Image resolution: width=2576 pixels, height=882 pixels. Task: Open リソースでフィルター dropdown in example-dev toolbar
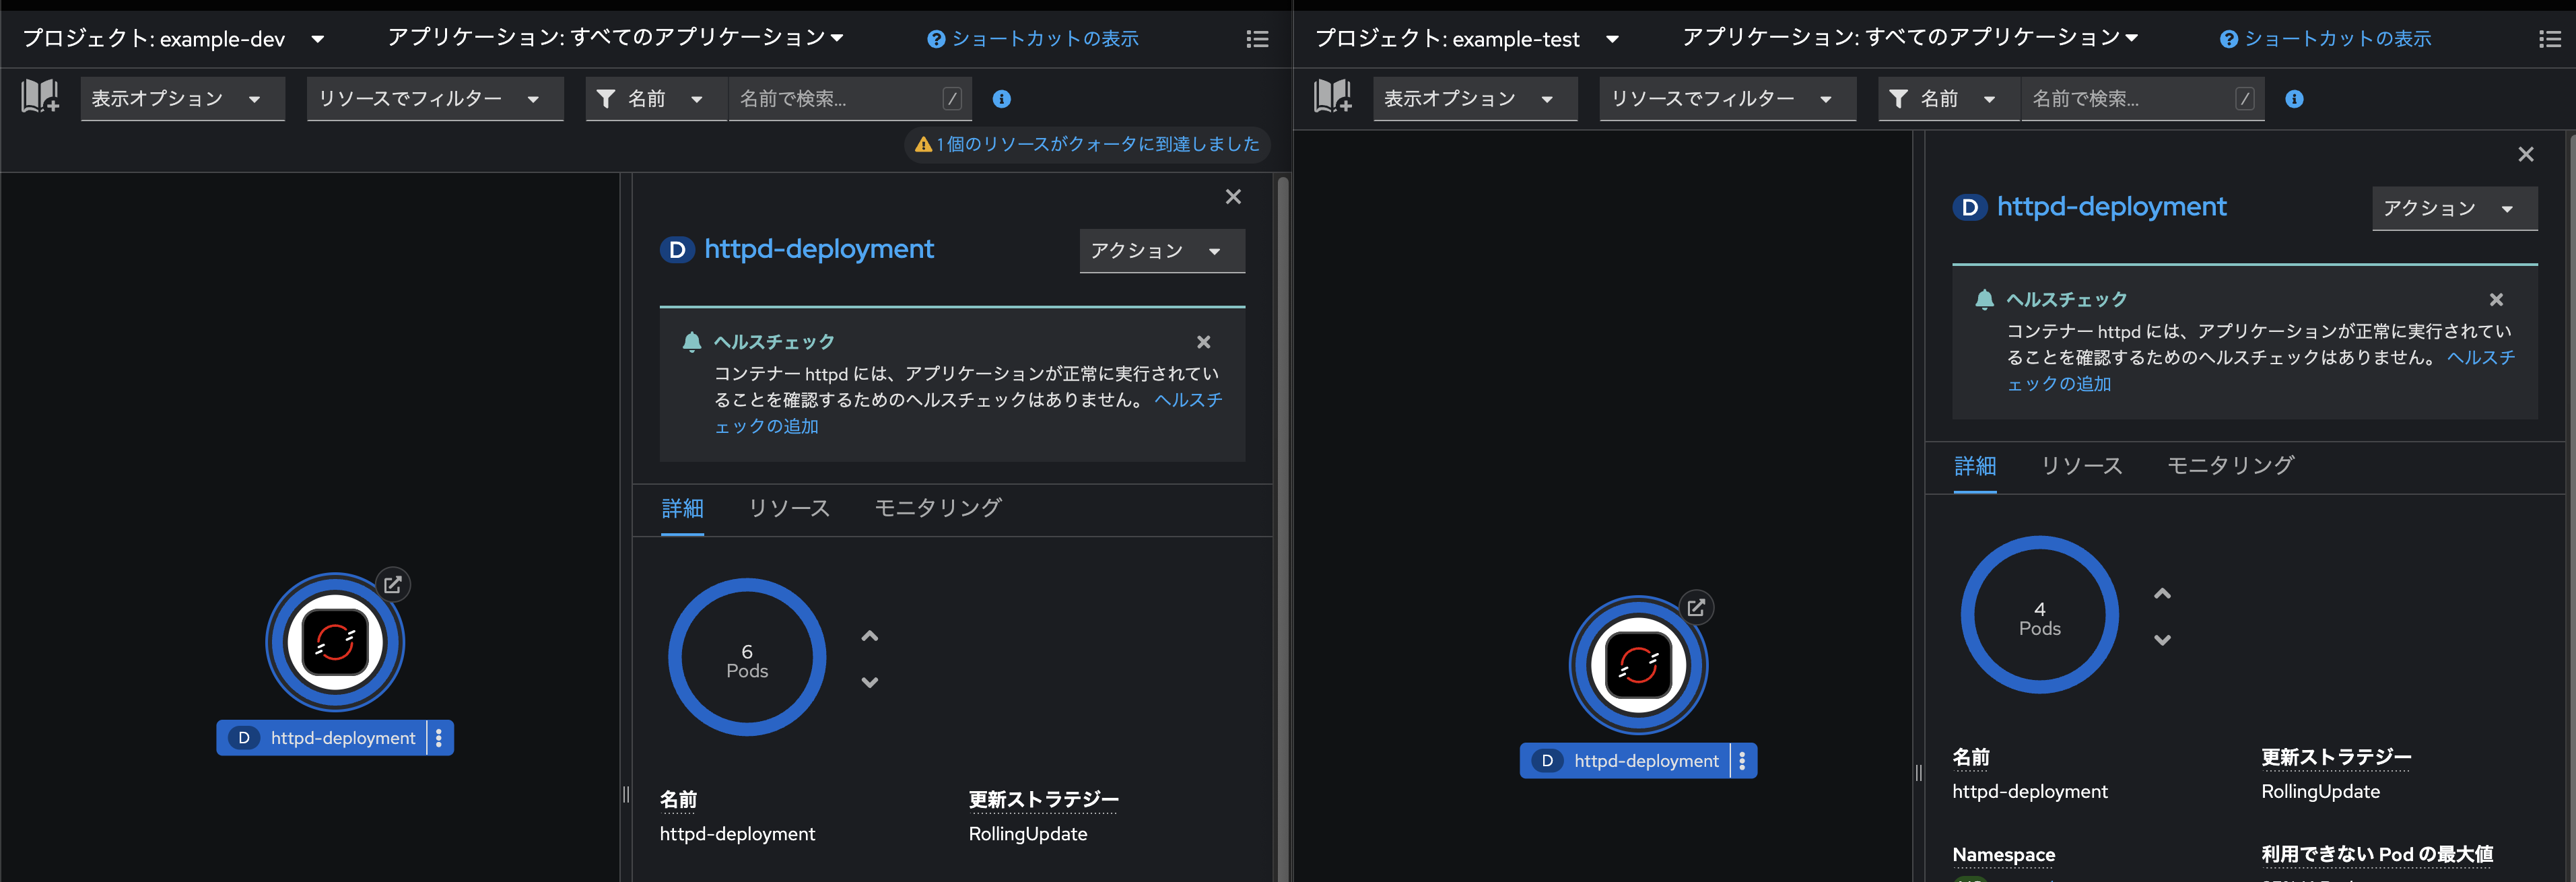[434, 99]
